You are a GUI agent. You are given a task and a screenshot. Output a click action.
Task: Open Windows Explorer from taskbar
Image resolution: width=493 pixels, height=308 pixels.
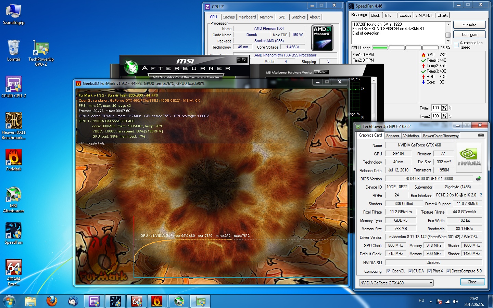30,301
